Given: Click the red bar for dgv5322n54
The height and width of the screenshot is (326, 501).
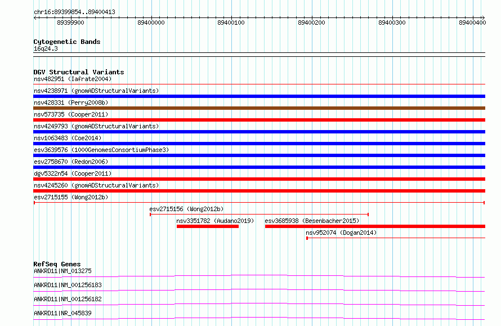Looking at the screenshot, I should pyautogui.click(x=259, y=179).
